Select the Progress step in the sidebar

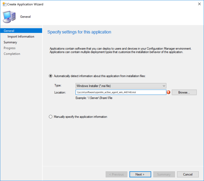pyautogui.click(x=9, y=48)
